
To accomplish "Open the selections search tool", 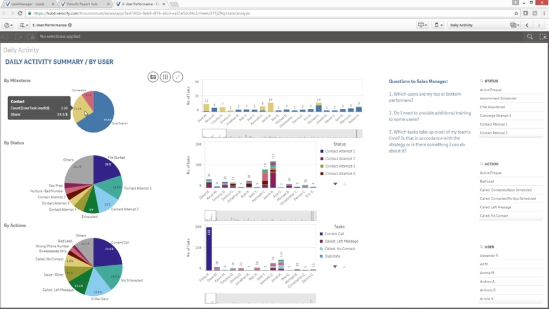I will (530, 36).
